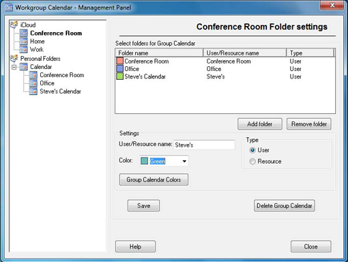
Task: Click Office cell in User/Resource name column
Action: click(x=214, y=69)
